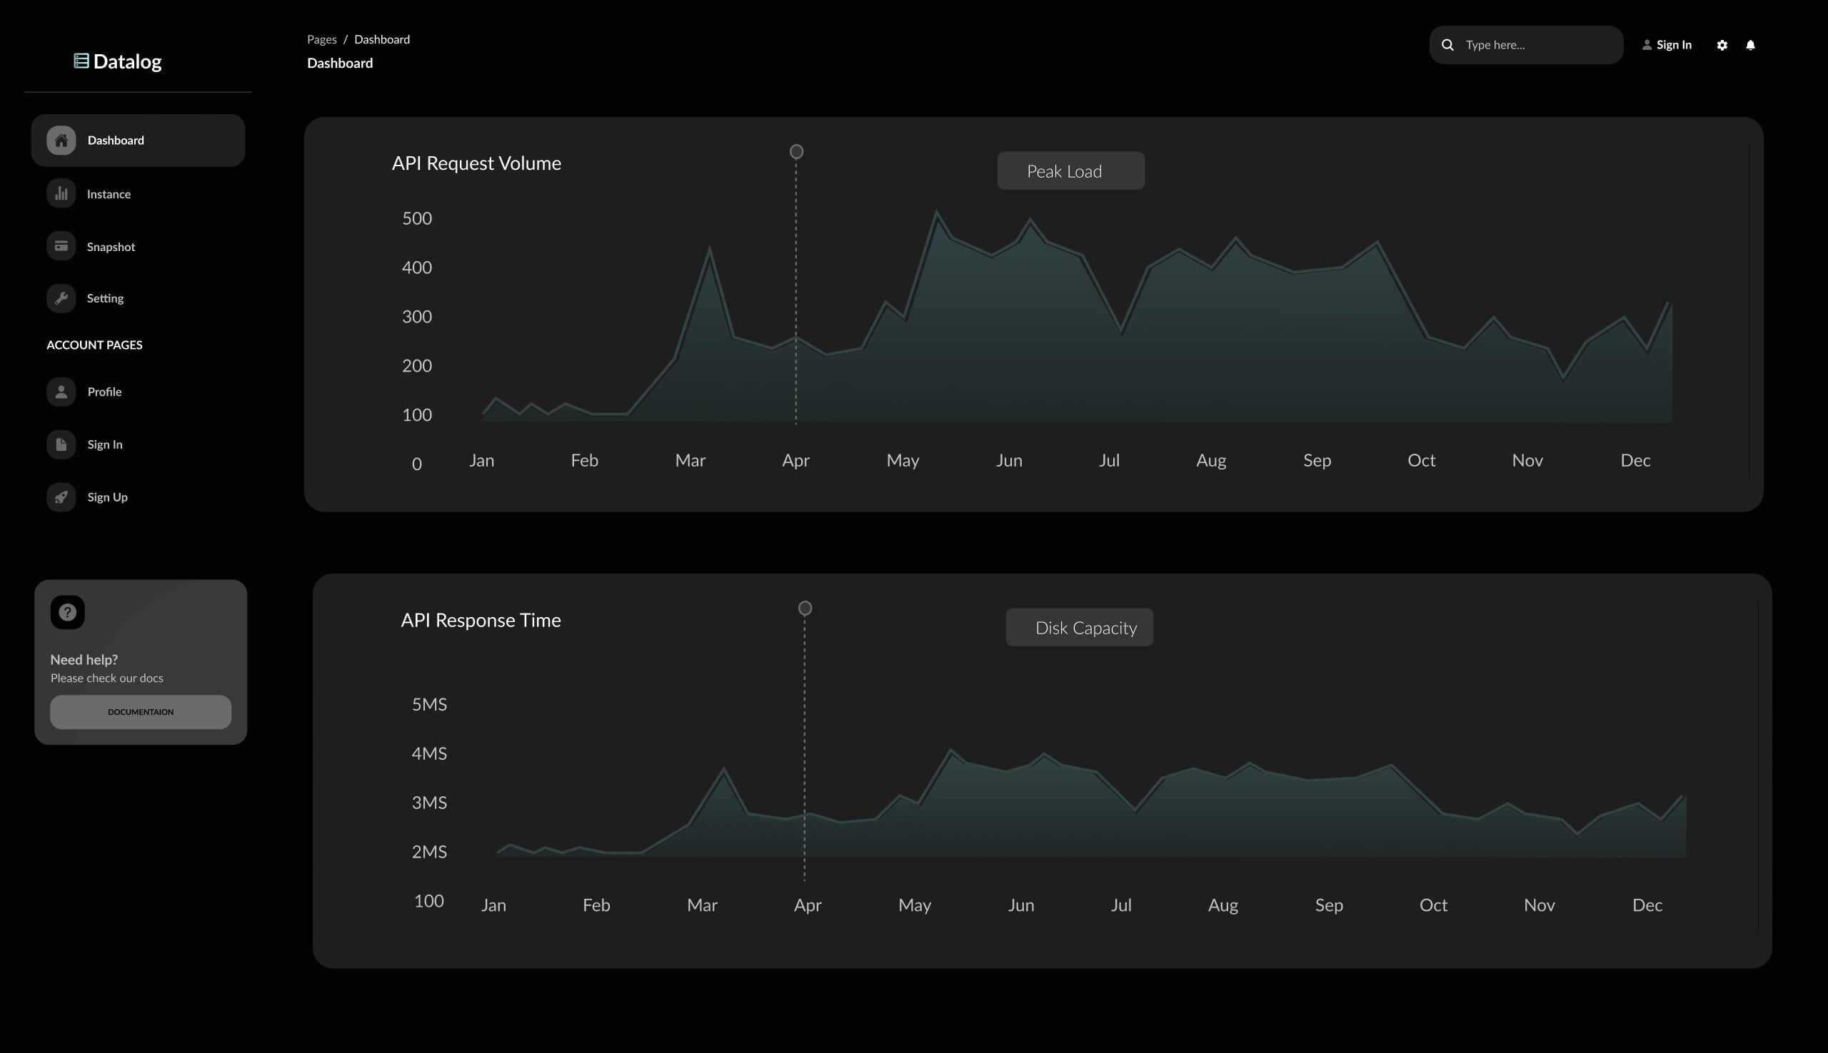
Task: Click the Sign Up rocket icon
Action: (61, 497)
